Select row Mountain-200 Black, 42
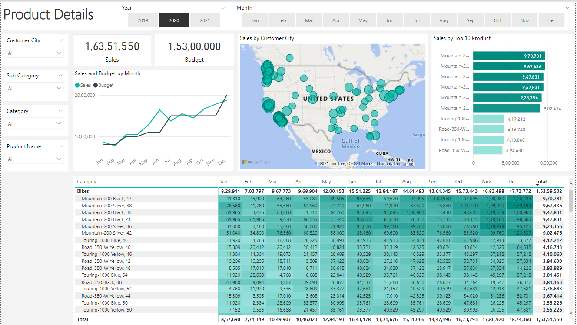 coord(106,198)
